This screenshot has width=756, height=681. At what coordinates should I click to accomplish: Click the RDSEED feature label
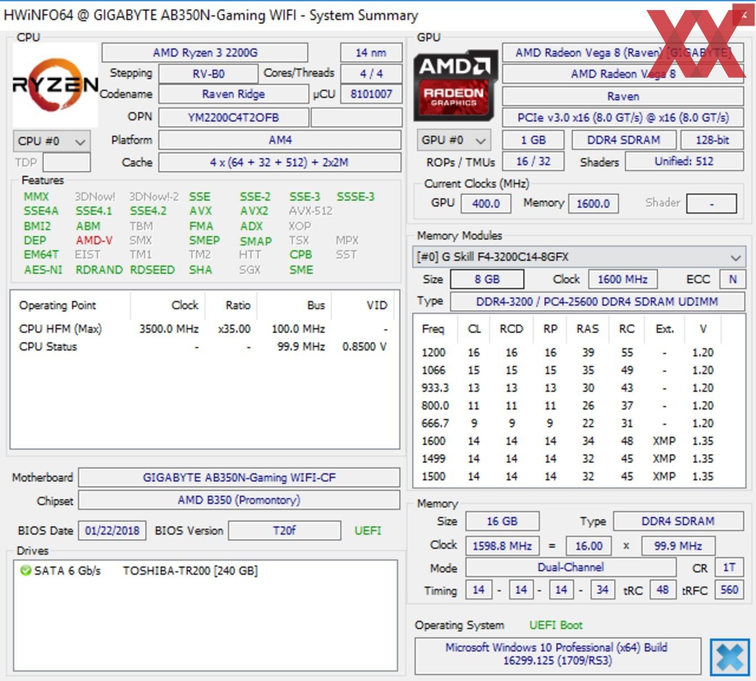152,270
